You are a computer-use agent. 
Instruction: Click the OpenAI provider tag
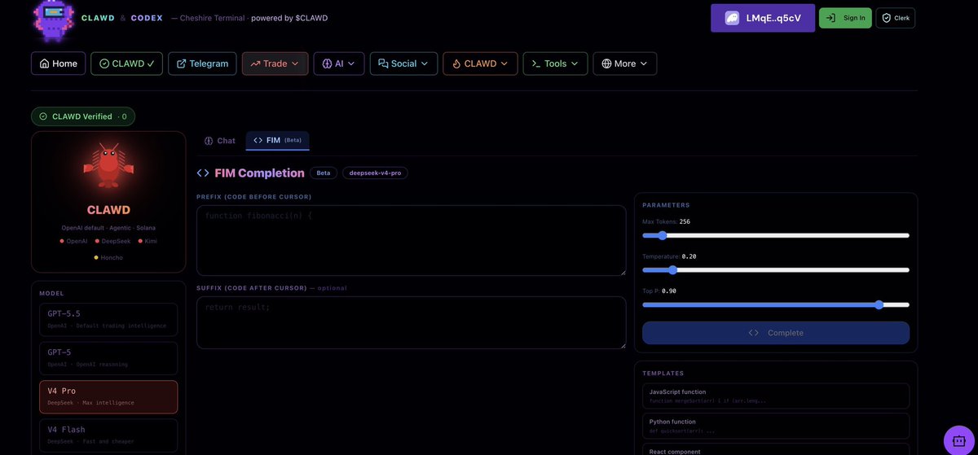point(73,240)
